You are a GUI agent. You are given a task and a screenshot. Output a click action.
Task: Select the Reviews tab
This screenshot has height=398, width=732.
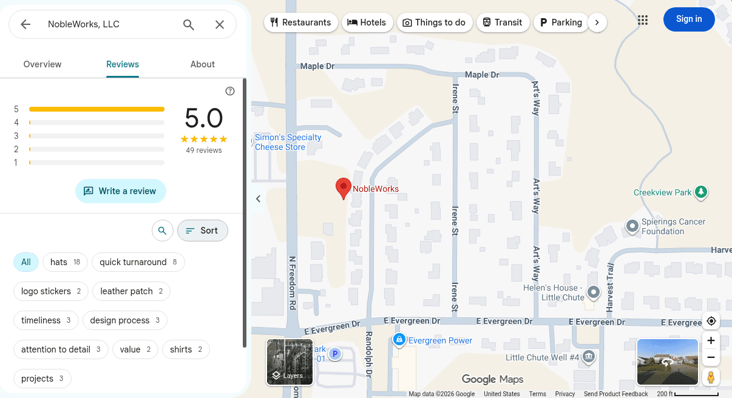[x=123, y=64]
